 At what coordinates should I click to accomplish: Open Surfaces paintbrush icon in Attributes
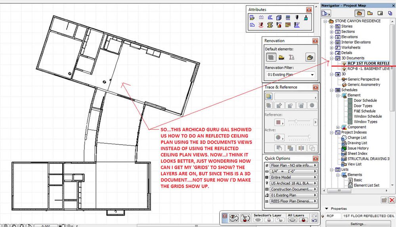(x=306, y=17)
